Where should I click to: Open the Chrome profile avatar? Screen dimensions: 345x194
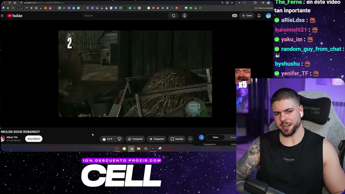(268, 3)
